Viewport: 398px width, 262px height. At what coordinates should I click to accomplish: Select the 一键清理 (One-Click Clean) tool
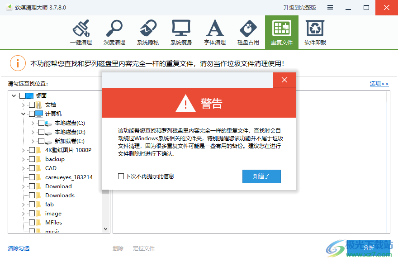click(x=81, y=32)
